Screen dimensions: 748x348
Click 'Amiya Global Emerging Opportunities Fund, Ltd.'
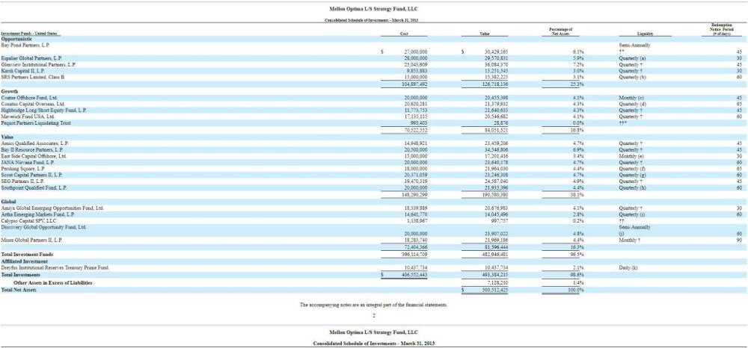pyautogui.click(x=52, y=208)
